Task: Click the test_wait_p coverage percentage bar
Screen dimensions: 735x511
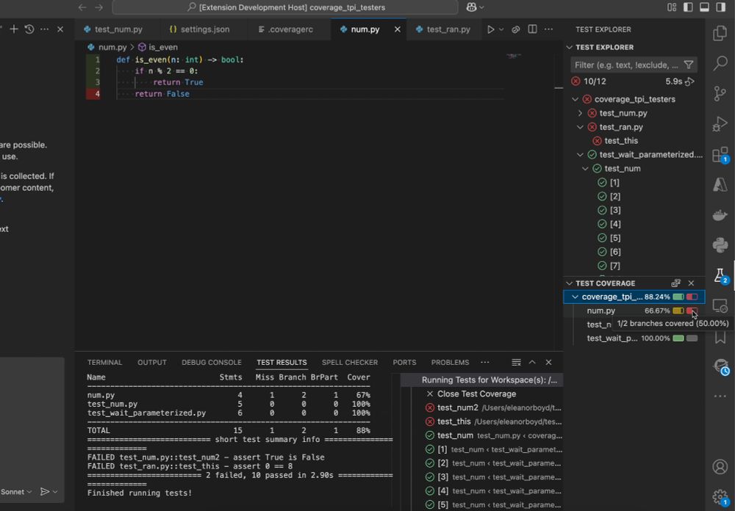Action: (x=678, y=338)
